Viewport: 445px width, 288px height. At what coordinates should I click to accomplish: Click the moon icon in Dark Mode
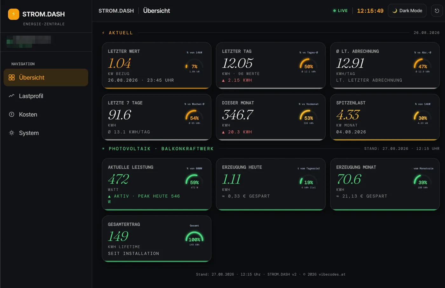coord(394,11)
